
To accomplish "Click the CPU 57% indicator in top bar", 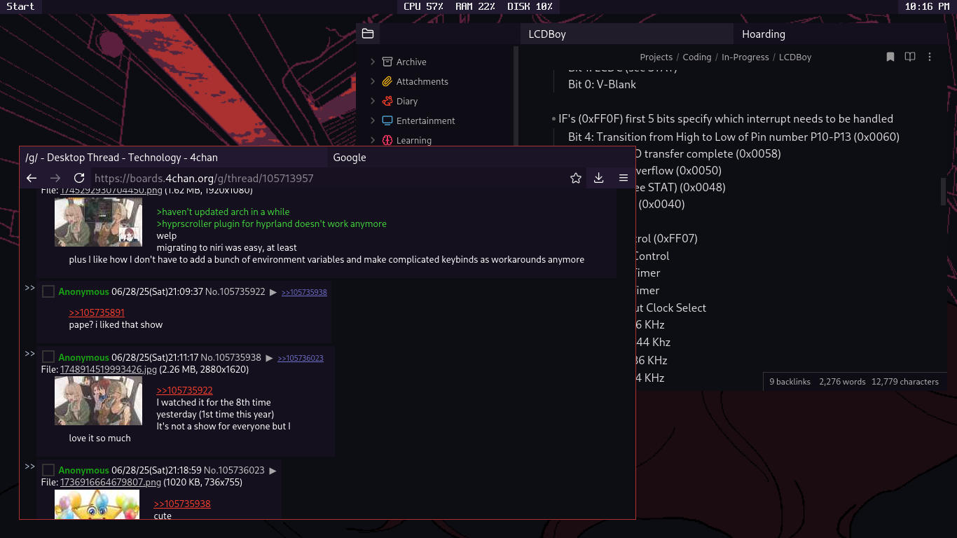I will [x=423, y=6].
